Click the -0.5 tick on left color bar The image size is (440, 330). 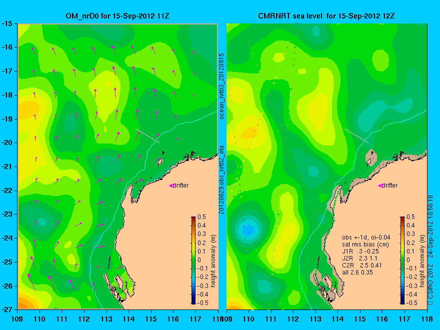coord(203,303)
